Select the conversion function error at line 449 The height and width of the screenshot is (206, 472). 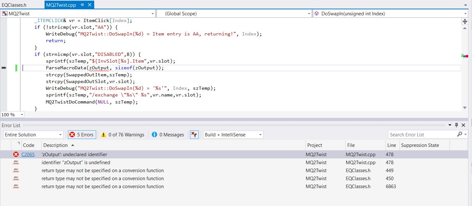tap(234, 171)
